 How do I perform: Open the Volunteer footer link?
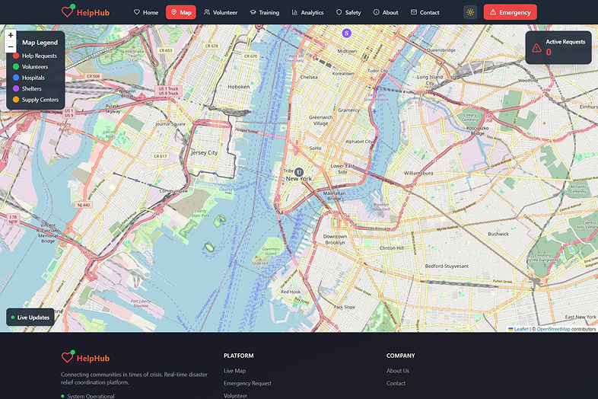coord(235,396)
